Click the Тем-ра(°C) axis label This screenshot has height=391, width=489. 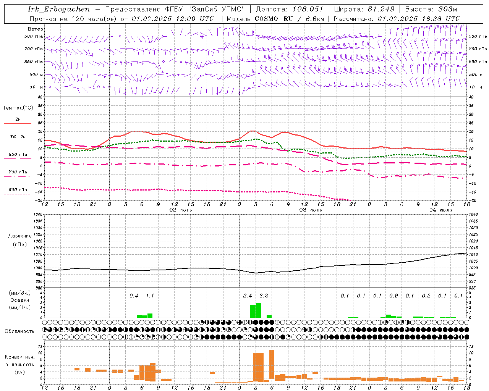(18, 108)
